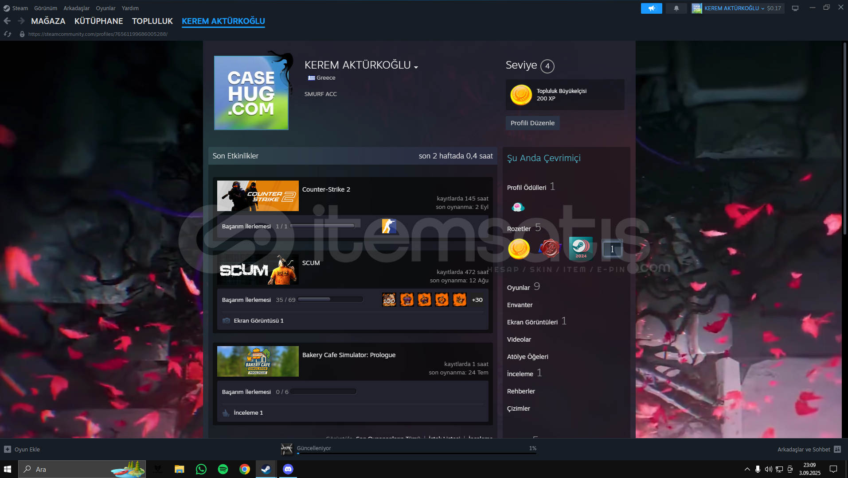Show hidden system tray icons chevron
The height and width of the screenshot is (478, 848).
pyautogui.click(x=747, y=469)
